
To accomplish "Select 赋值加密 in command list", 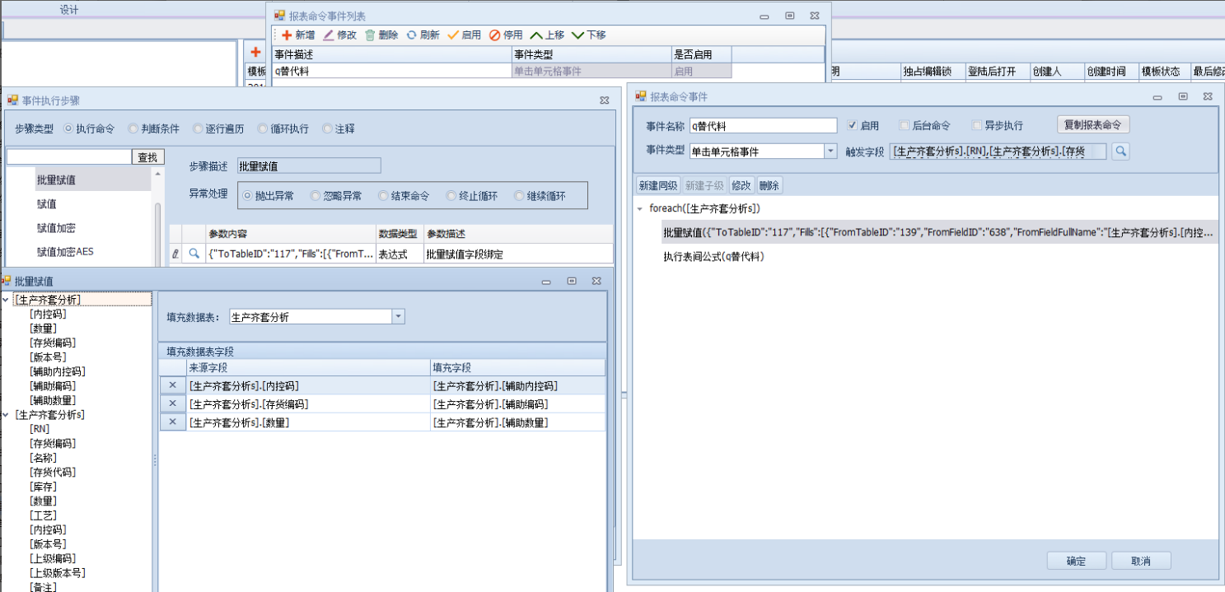I will click(56, 228).
